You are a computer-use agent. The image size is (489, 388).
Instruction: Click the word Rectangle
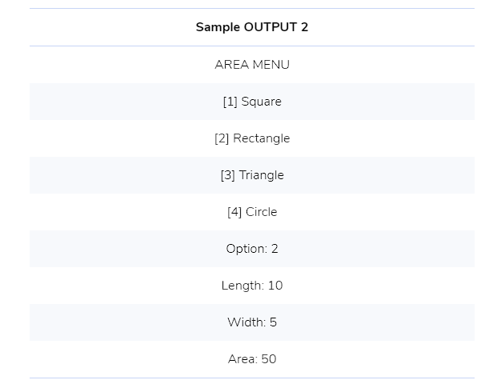coord(262,138)
